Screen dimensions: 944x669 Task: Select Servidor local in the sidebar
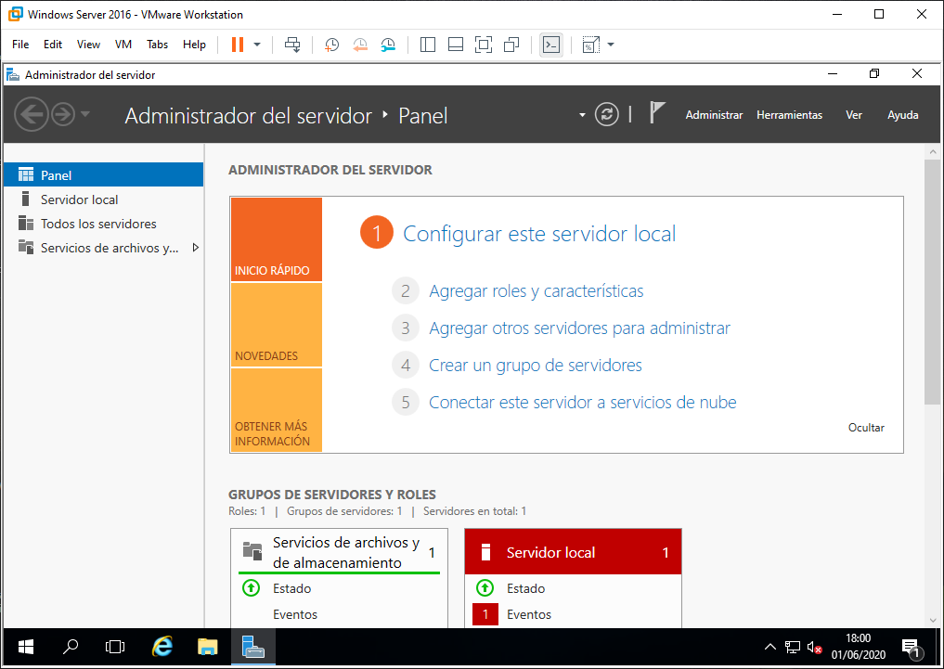[x=79, y=199]
